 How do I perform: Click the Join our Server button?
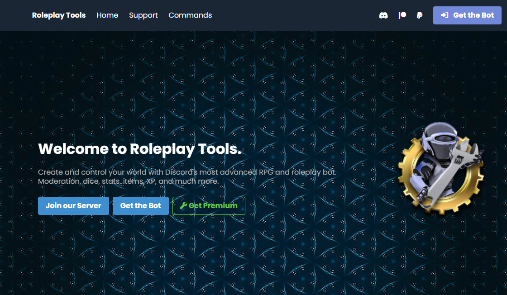pyautogui.click(x=73, y=205)
